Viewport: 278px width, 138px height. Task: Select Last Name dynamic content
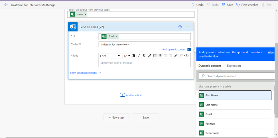[x=235, y=105]
